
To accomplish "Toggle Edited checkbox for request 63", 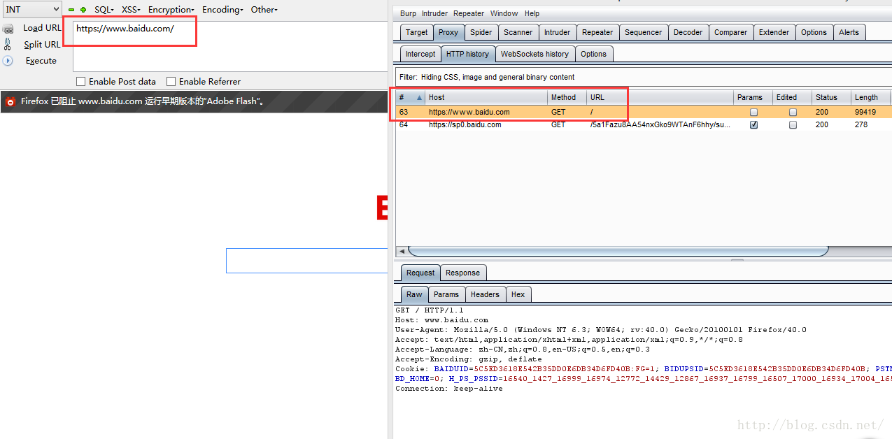I will coord(793,112).
